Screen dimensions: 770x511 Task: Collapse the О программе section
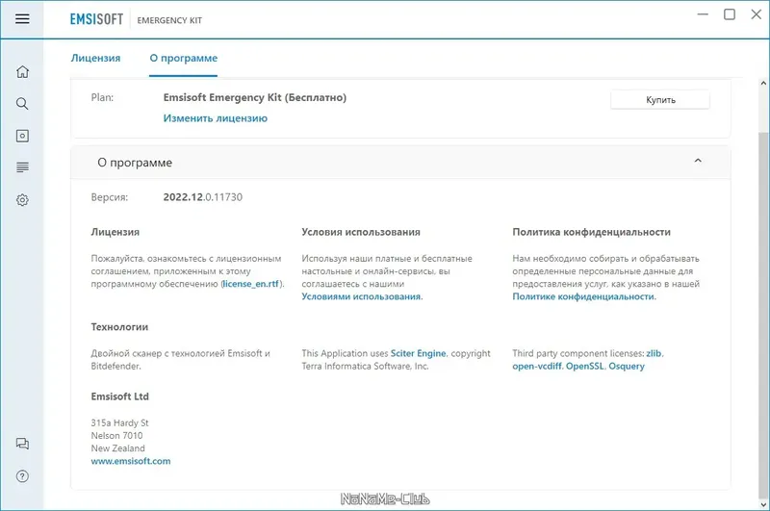(698, 161)
